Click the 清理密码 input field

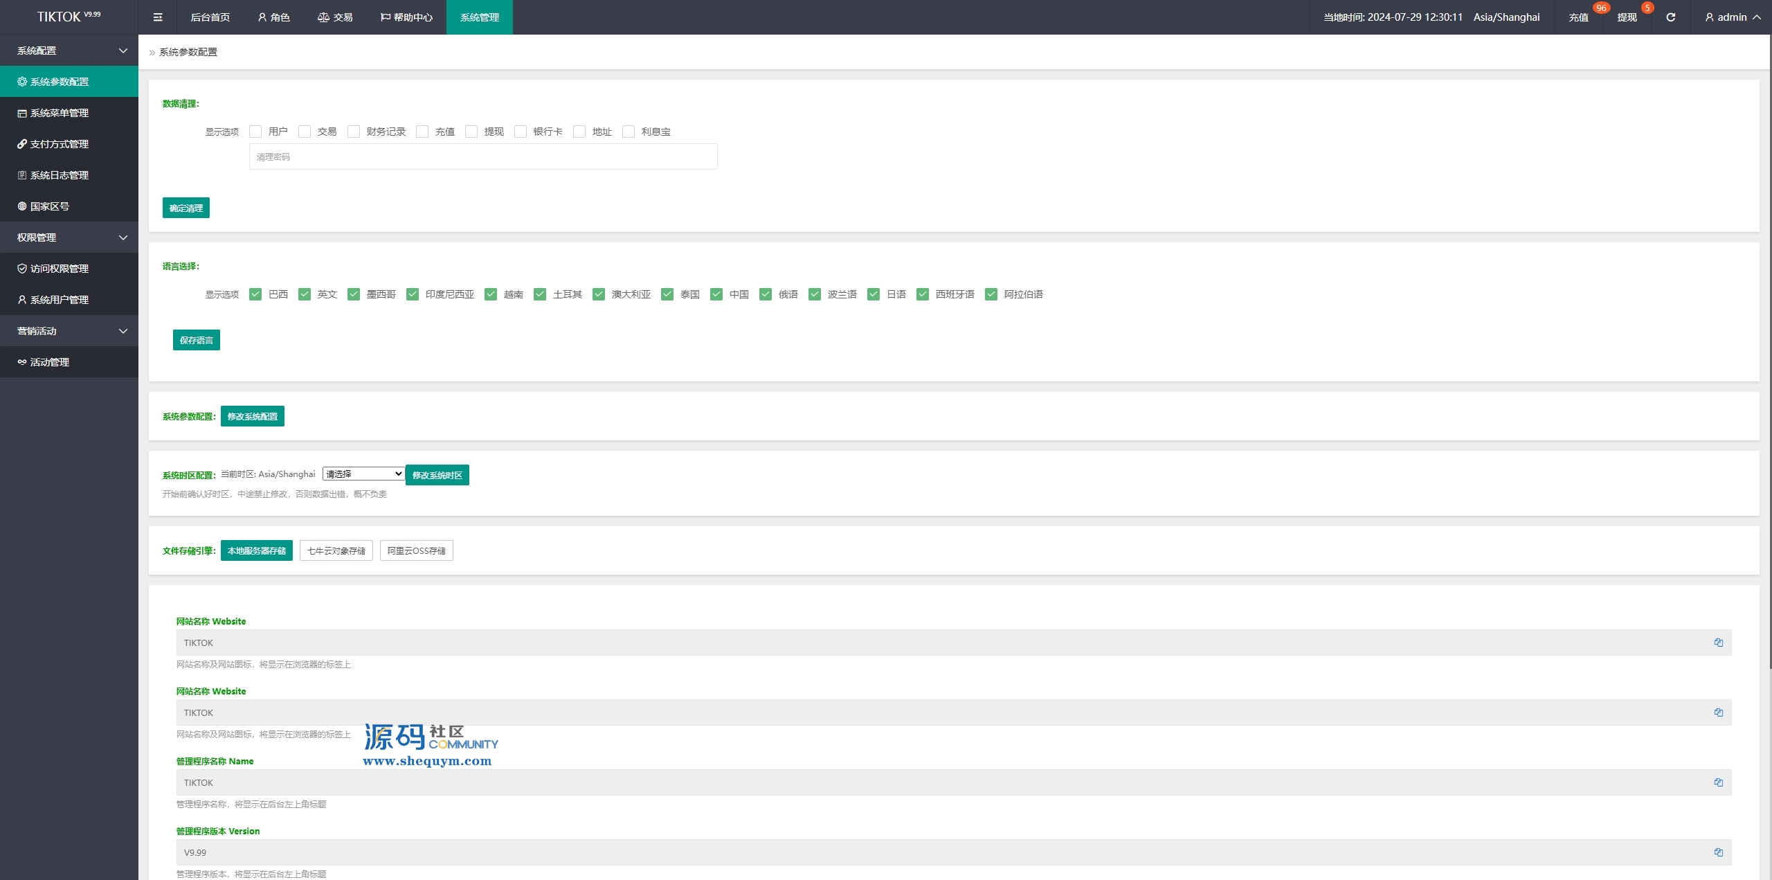(483, 156)
